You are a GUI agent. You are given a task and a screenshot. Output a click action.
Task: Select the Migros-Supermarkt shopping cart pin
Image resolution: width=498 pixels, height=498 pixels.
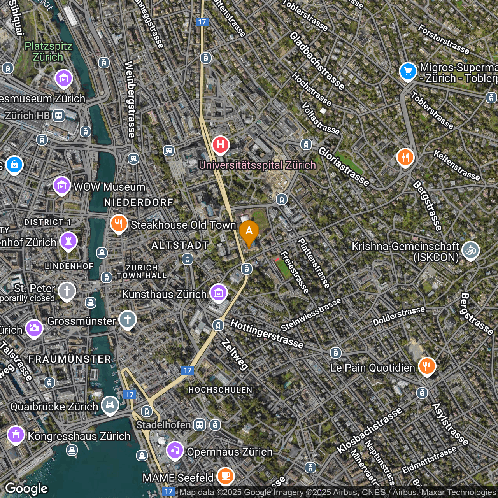click(x=408, y=72)
